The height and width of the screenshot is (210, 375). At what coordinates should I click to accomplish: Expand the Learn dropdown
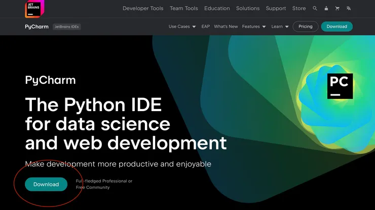[280, 26]
